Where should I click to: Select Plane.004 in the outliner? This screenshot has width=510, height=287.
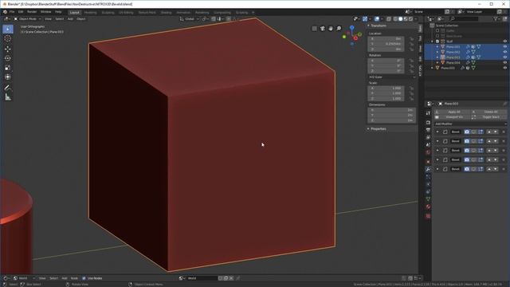click(x=453, y=62)
